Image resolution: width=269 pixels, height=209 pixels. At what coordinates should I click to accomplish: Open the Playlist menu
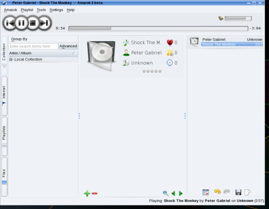pos(27,10)
